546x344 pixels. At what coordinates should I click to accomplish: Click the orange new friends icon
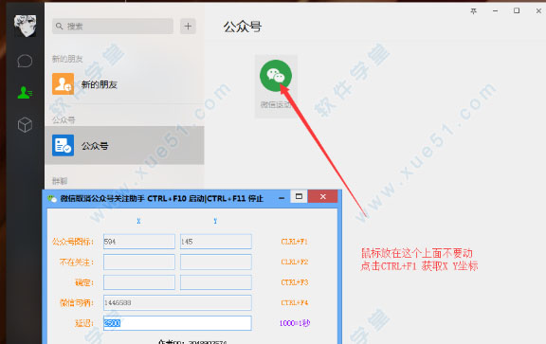(63, 84)
